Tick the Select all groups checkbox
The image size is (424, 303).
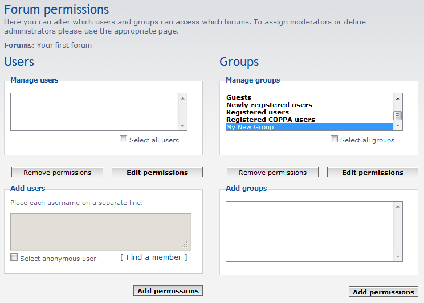tap(335, 139)
